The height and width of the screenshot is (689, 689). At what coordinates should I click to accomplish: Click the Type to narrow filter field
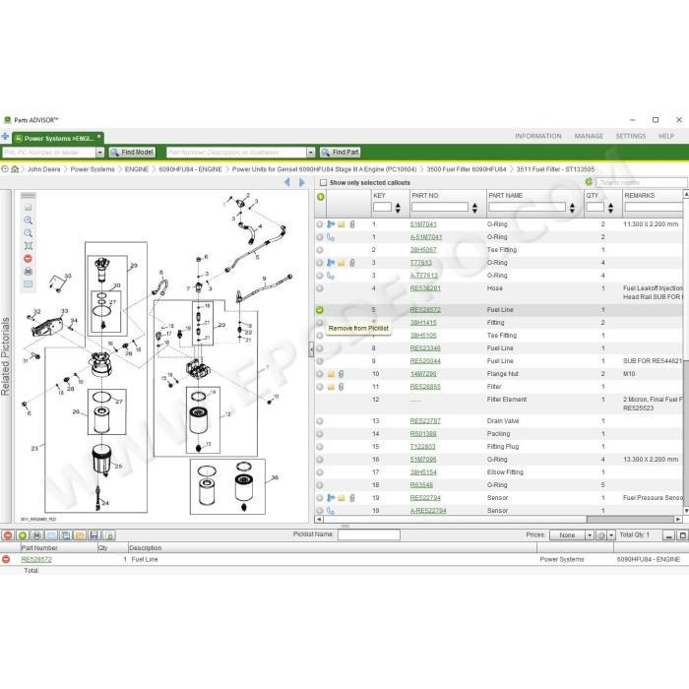click(641, 182)
